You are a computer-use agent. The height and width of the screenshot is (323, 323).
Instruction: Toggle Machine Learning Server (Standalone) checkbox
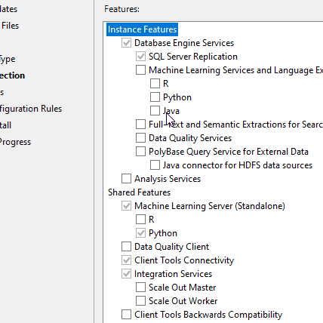point(126,206)
